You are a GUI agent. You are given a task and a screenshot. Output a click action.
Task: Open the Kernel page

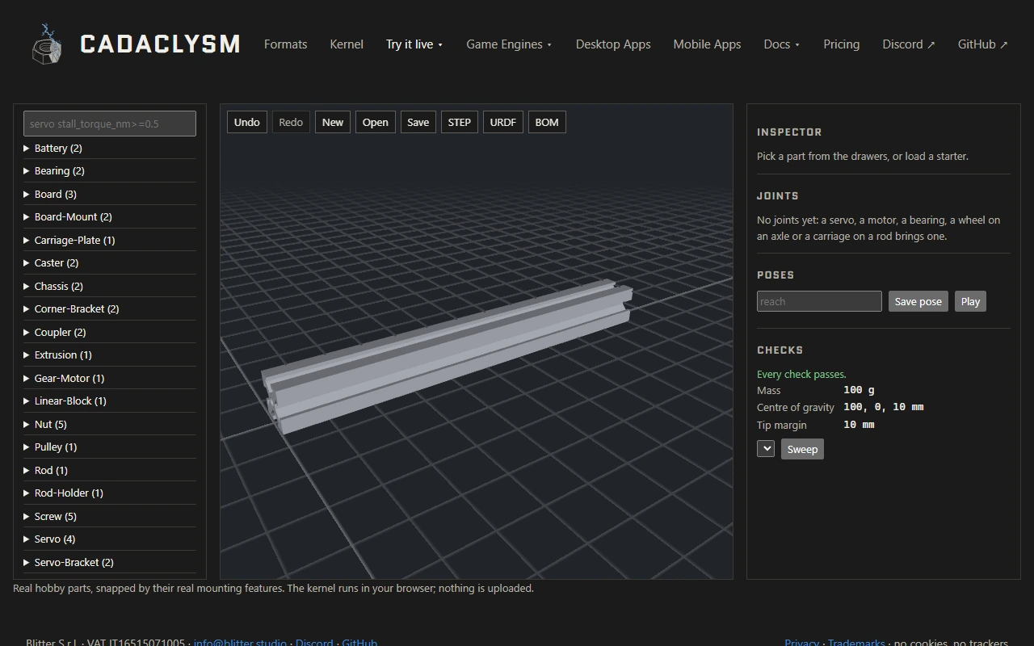(x=347, y=44)
